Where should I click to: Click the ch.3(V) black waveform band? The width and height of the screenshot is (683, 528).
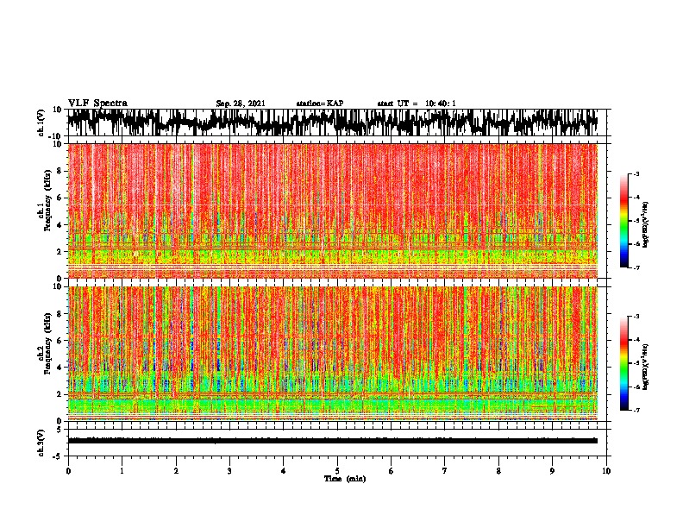click(333, 441)
